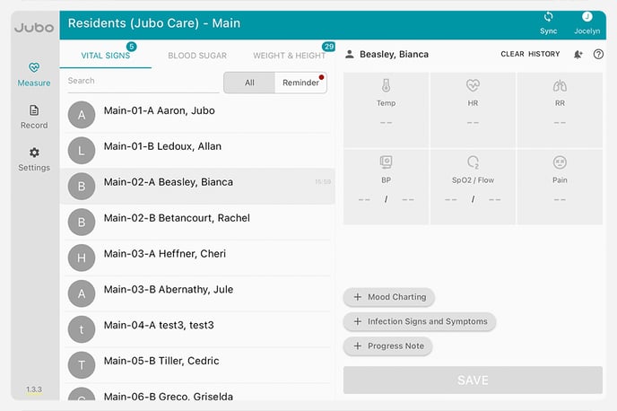Click the Beasley, Bianca header name
Image resolution: width=617 pixels, height=411 pixels.
(394, 55)
